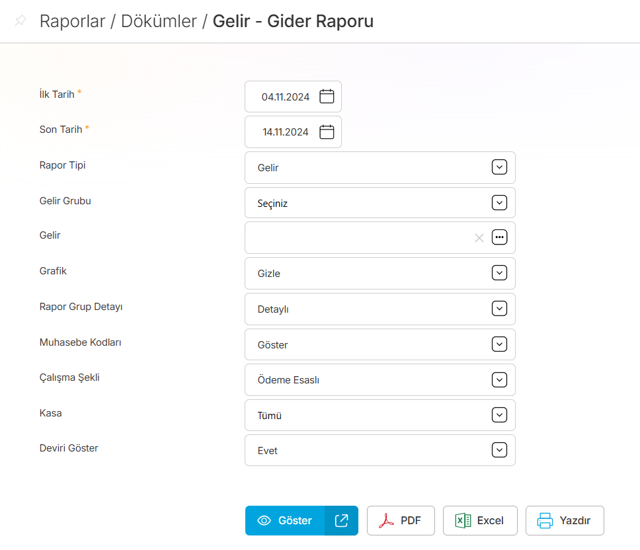The image size is (640, 550).
Task: Click the İlk Tarih label
Action: click(x=57, y=95)
